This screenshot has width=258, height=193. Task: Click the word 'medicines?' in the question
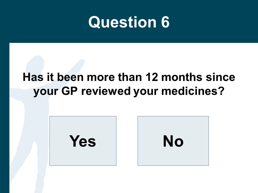193,91
